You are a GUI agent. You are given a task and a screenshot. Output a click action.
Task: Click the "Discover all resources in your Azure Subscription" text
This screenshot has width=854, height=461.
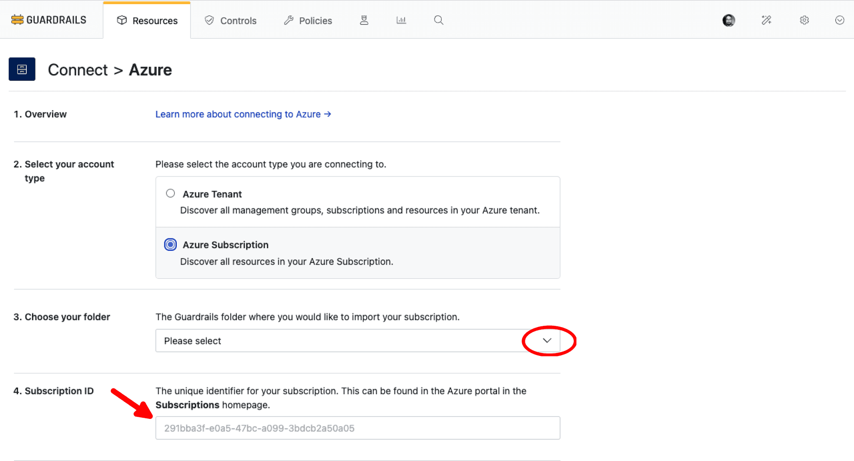coord(286,261)
